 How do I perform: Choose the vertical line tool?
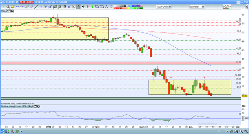coord(41,7)
